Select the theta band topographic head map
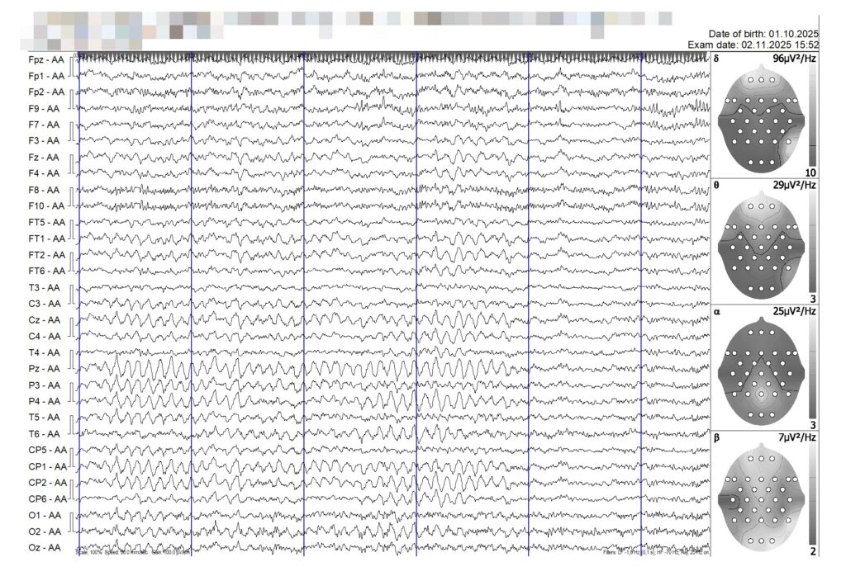The height and width of the screenshot is (581, 846). tap(761, 244)
